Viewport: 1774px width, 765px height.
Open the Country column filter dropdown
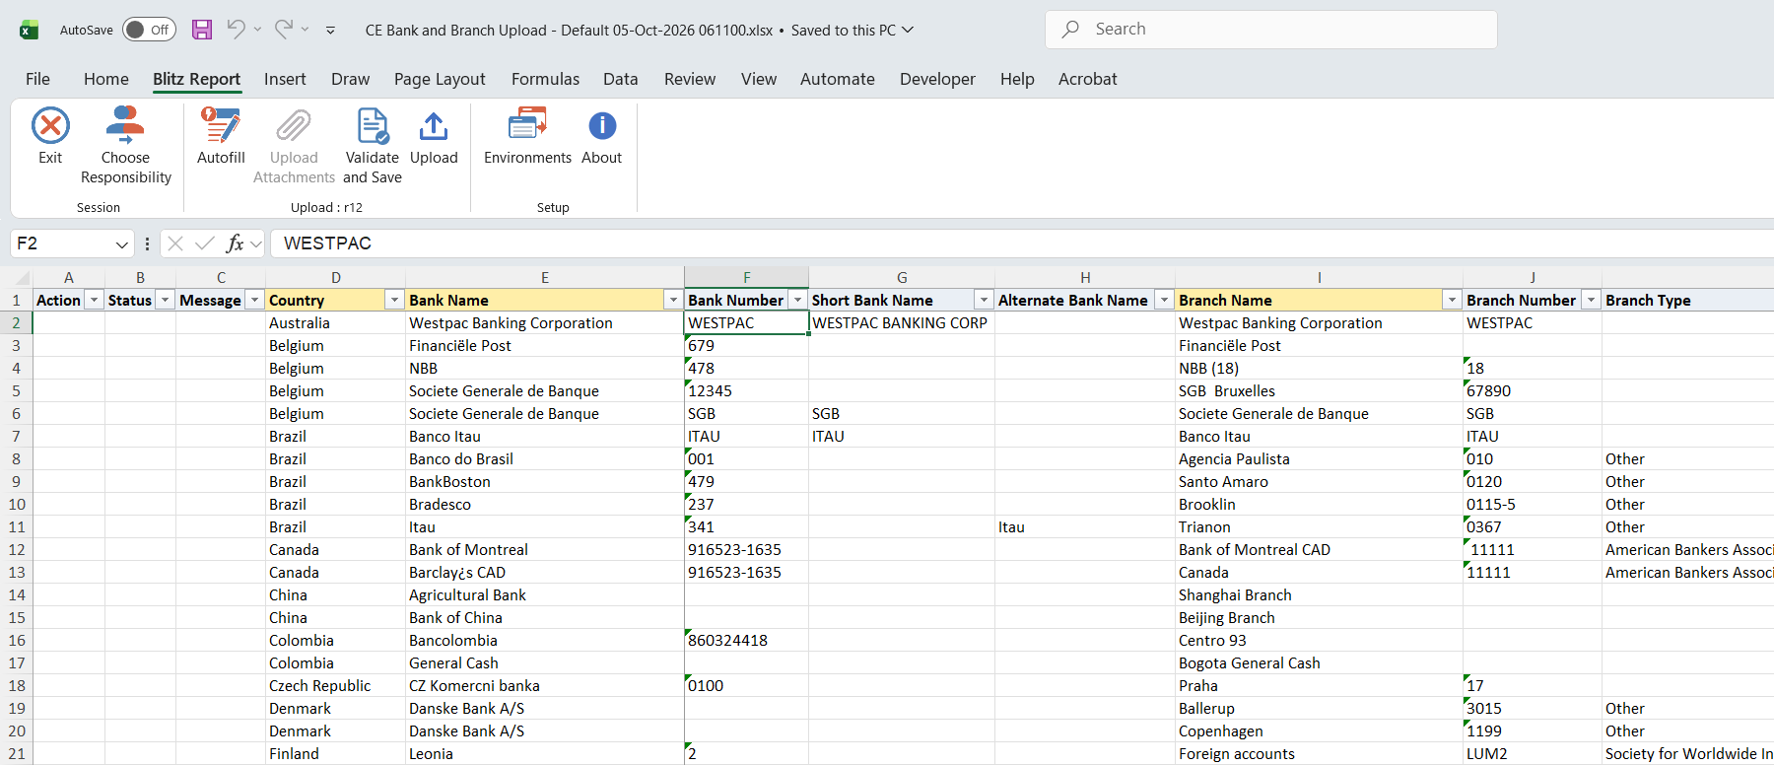coord(394,301)
